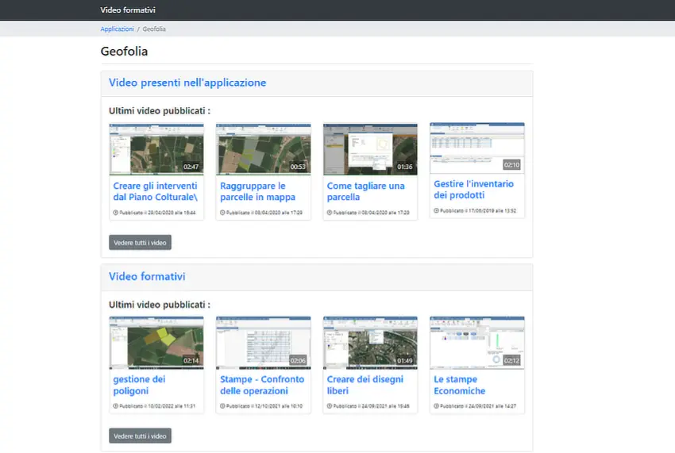675x453 pixels.
Task: Click title 'gestione dei poligoni'
Action: coord(139,385)
